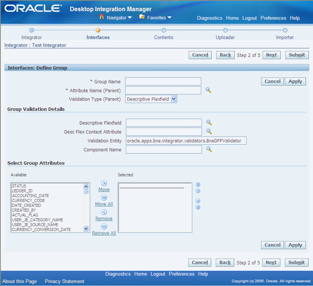Viewport: 313px width, 286px height.
Task: Click the Remove All double-arrow icon
Action: coord(104,226)
